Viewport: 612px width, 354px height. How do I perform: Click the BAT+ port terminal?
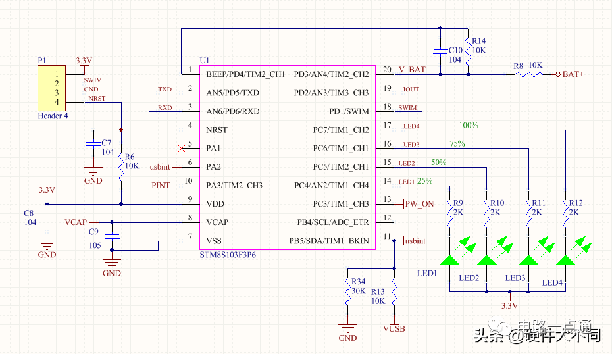tap(558, 74)
